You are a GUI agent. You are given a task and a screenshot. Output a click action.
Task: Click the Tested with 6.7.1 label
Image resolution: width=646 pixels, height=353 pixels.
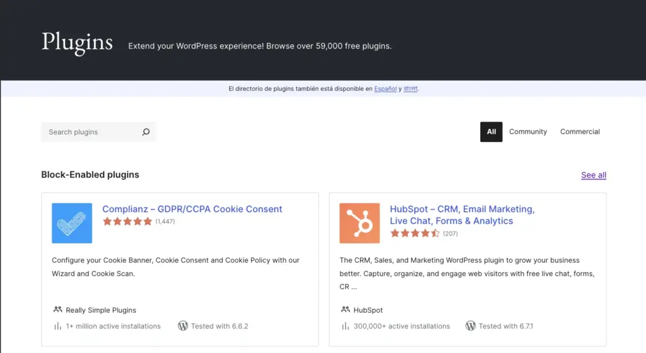(506, 327)
